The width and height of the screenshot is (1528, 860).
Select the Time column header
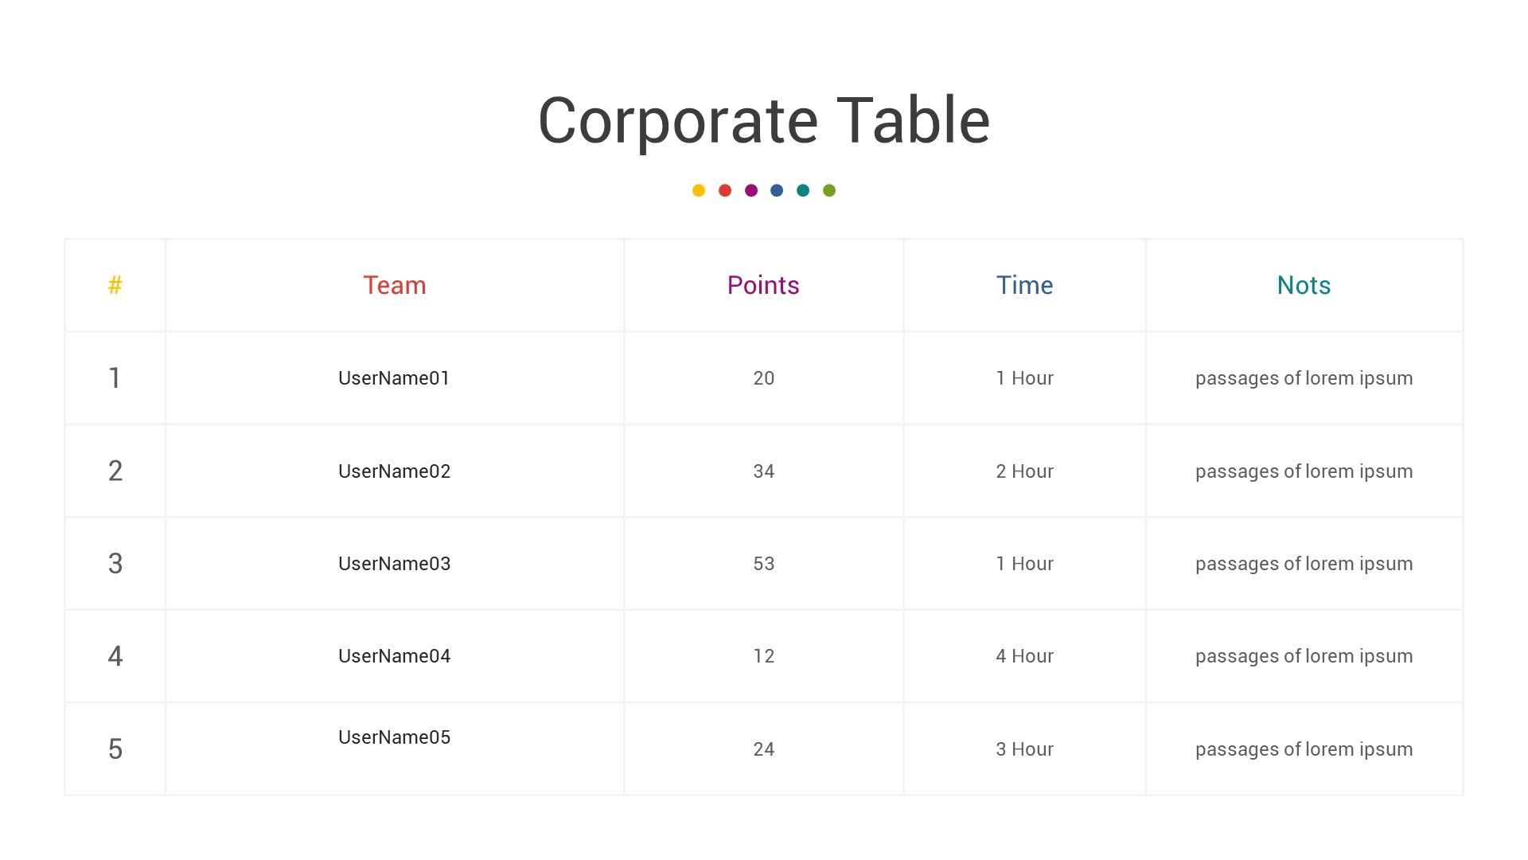click(x=1024, y=285)
